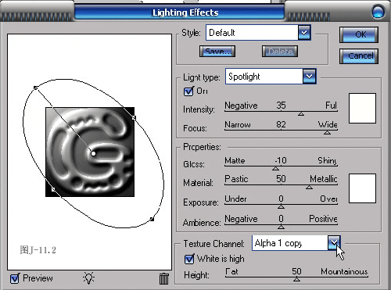The image size is (391, 290).
Task: Uncheck the light On checkbox
Action: (x=188, y=91)
